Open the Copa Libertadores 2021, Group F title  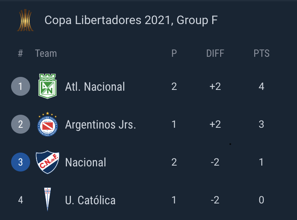[x=131, y=20]
